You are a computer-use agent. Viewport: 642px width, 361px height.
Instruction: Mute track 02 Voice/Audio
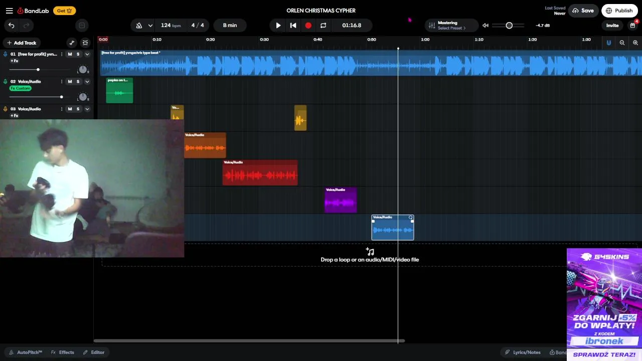coord(70,81)
